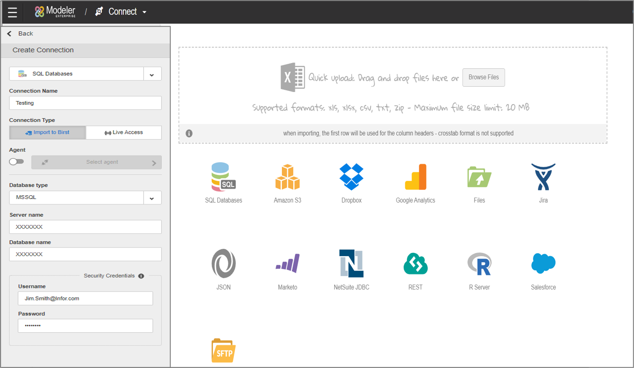Open the MSSQL database type dropdown

152,198
